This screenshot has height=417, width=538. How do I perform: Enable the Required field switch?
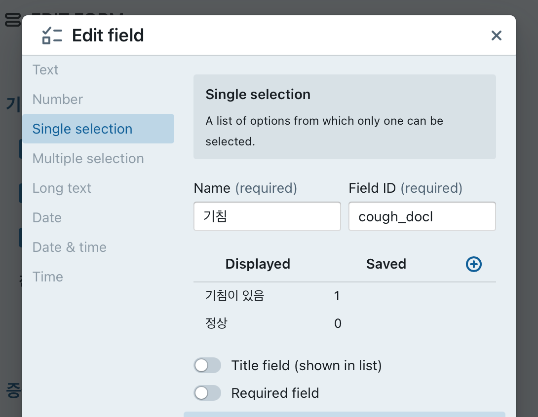pos(208,393)
